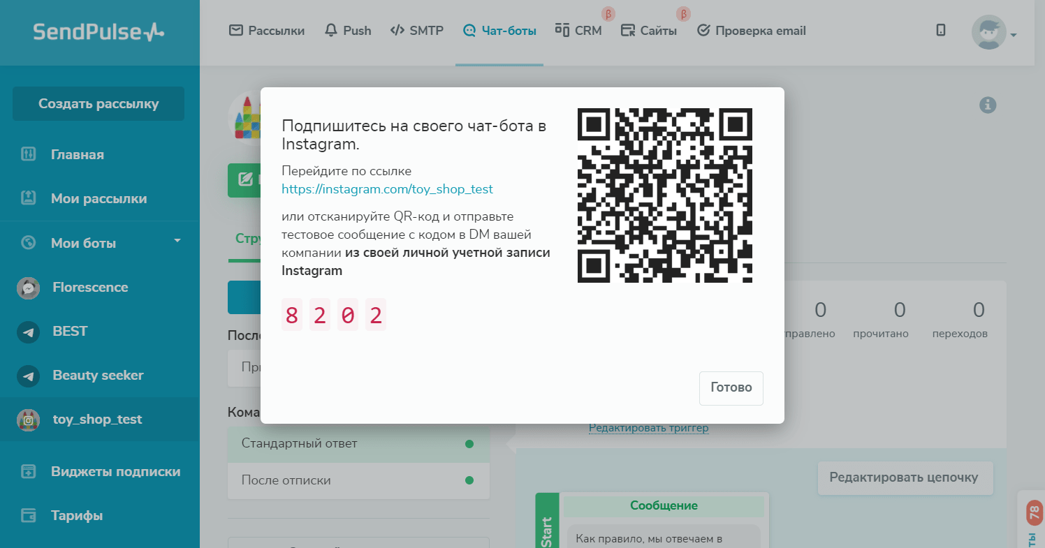The image size is (1045, 548).
Task: Open the CRM top menu item
Action: coord(578,31)
